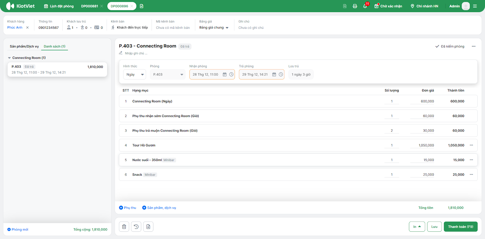Open the booking history clock icon
The width and height of the screenshot is (485, 239).
pyautogui.click(x=136, y=227)
